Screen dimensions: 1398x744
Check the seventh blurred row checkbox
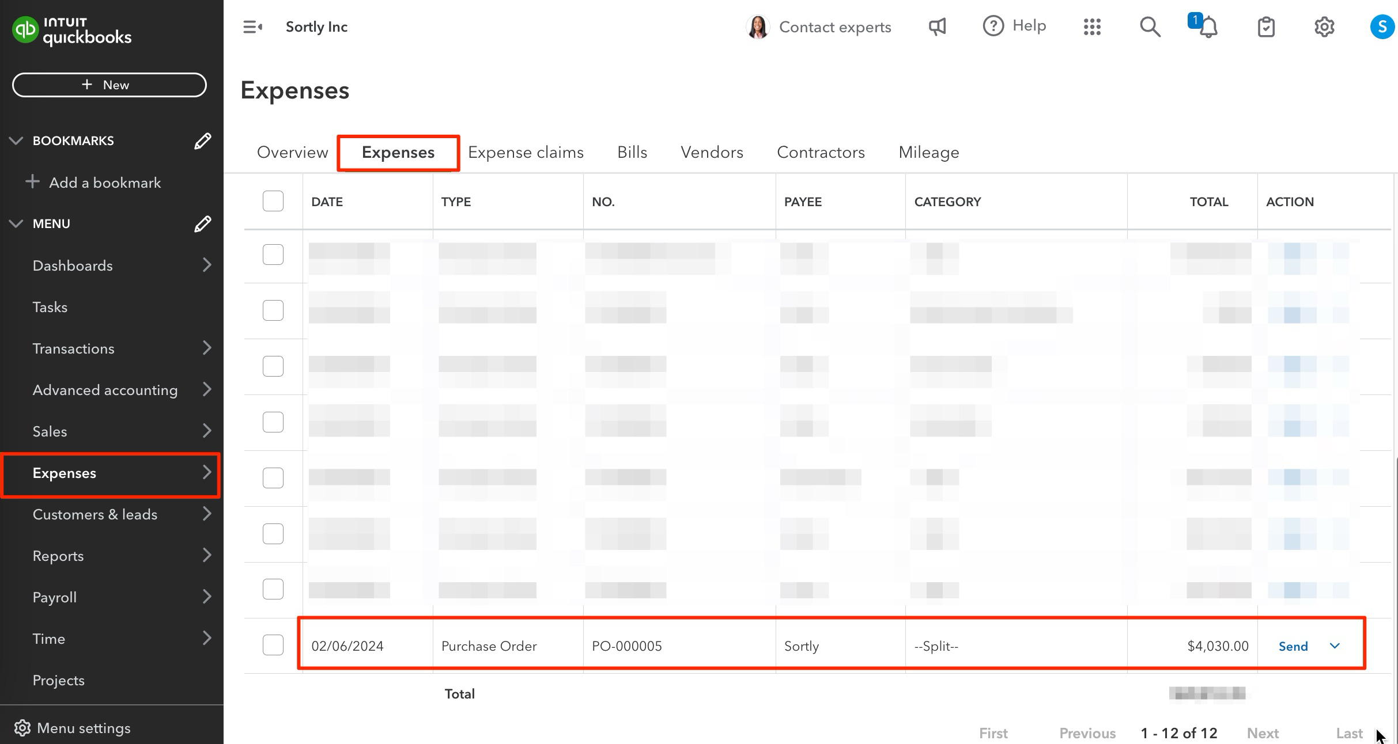273,589
